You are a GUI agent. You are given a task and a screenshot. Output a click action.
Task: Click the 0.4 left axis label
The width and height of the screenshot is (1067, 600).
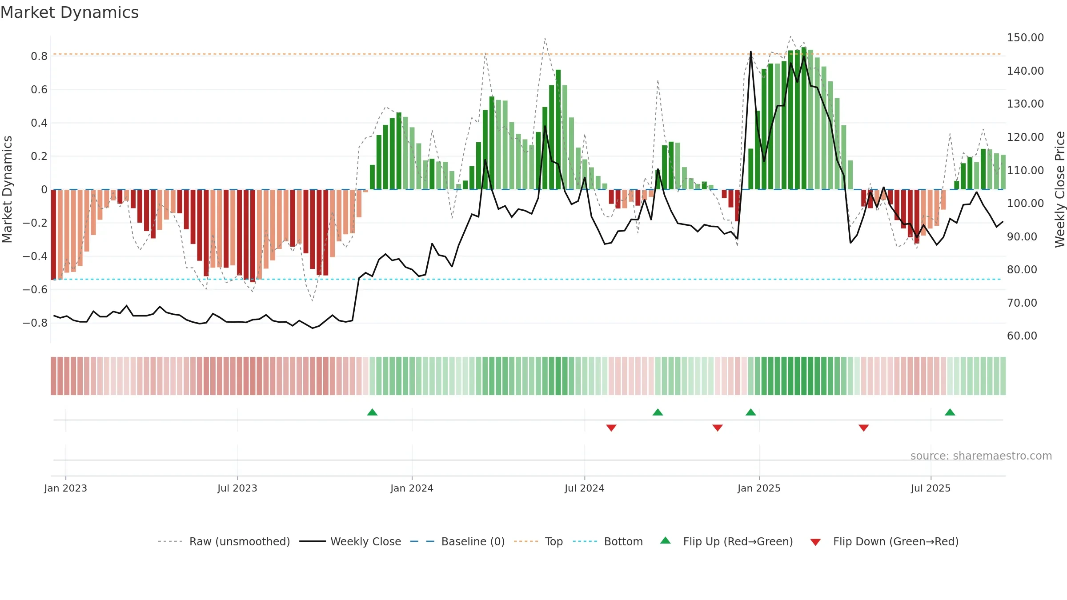click(39, 123)
